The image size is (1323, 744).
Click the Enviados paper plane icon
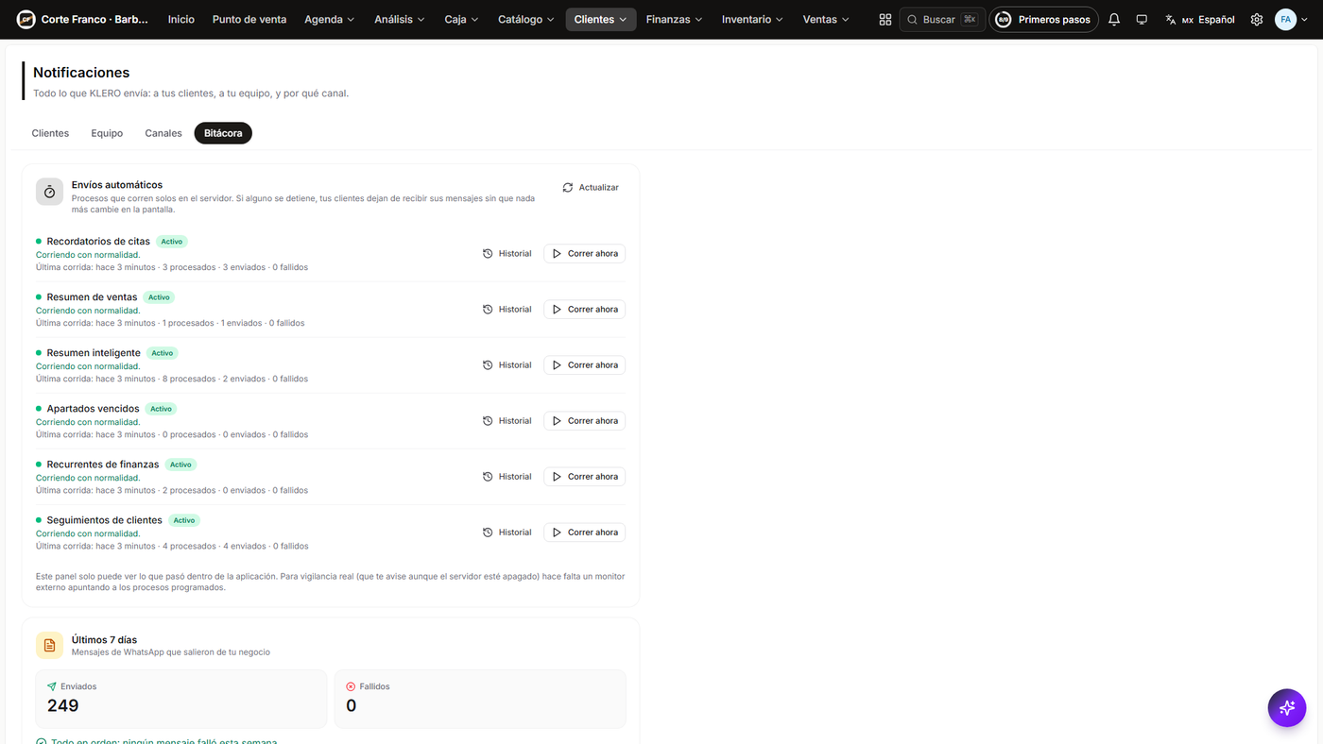click(52, 686)
